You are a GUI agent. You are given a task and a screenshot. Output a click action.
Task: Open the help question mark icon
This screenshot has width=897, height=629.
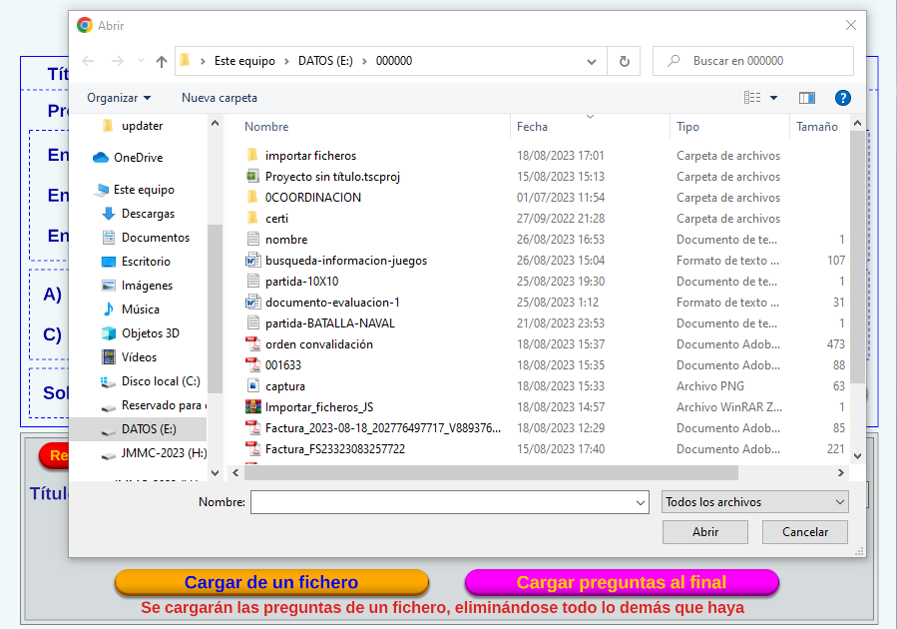click(x=842, y=98)
